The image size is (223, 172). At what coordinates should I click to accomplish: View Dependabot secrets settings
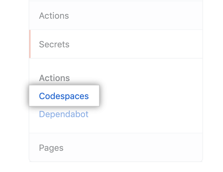pos(64,114)
